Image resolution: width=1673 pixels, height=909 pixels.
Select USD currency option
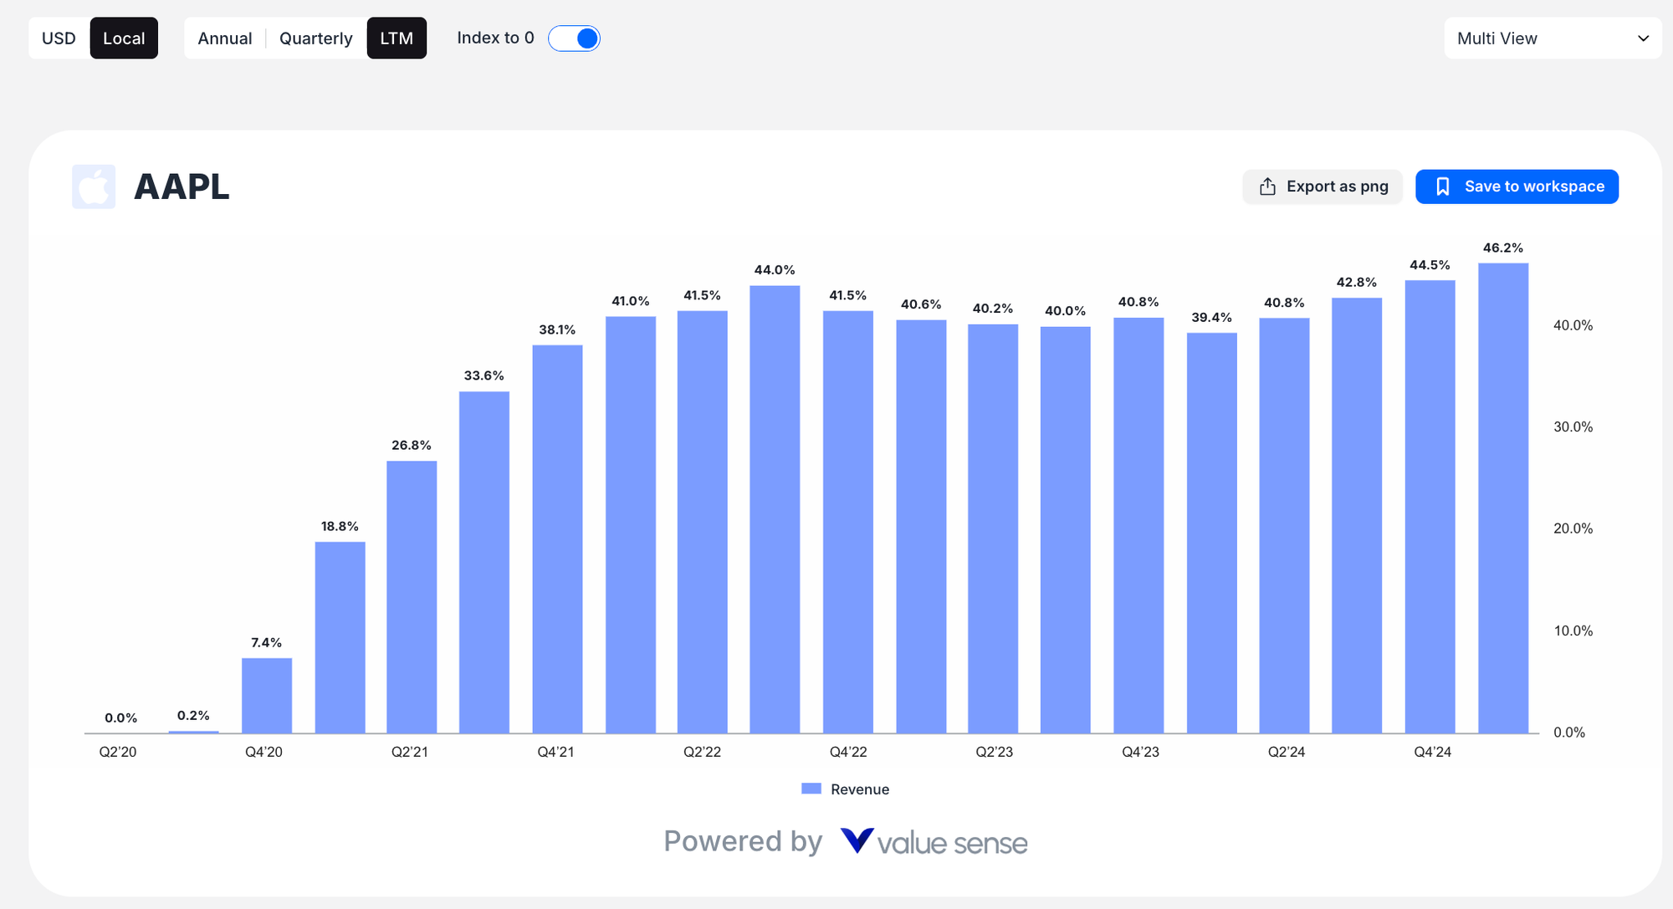59,38
